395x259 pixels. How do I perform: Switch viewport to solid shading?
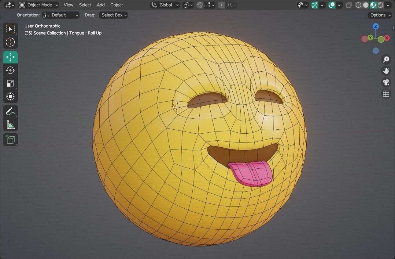[x=366, y=5]
